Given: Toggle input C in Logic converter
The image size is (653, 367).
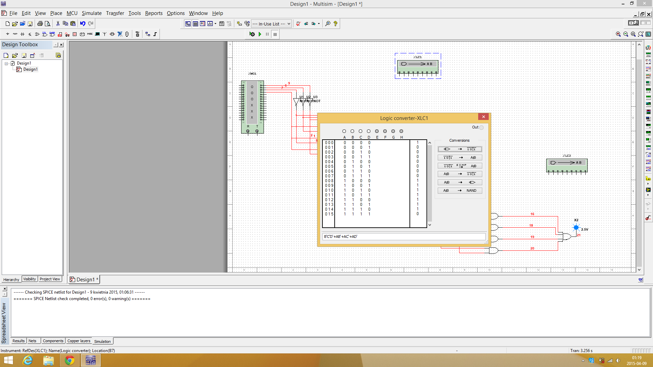Looking at the screenshot, I should click(361, 131).
